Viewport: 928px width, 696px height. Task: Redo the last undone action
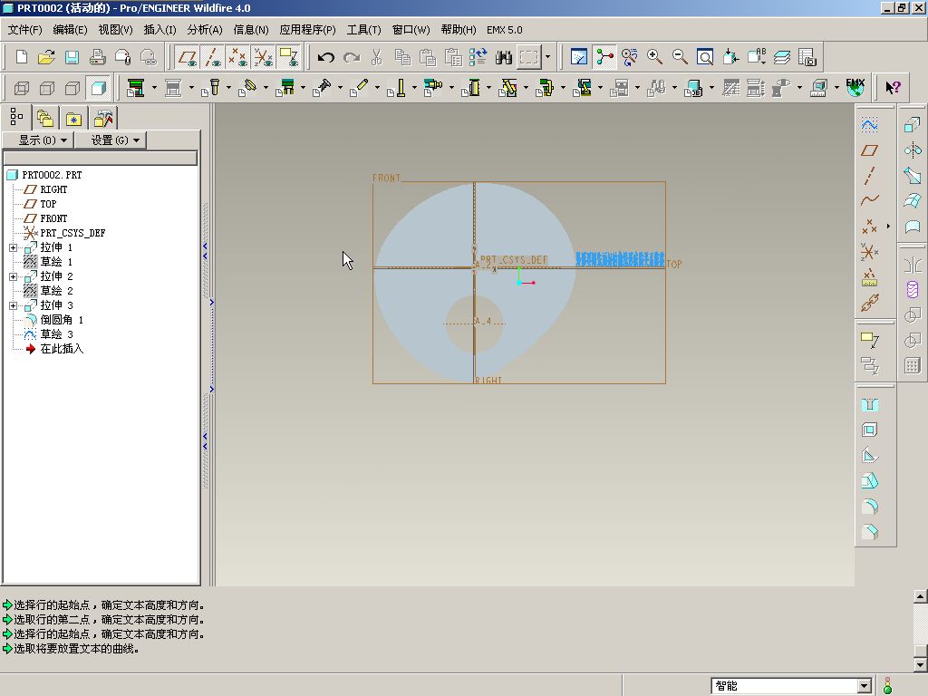(x=352, y=57)
